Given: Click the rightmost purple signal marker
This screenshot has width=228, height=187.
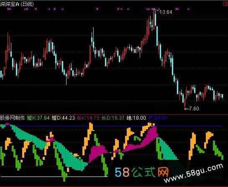Looking at the screenshot, I should click(188, 9).
